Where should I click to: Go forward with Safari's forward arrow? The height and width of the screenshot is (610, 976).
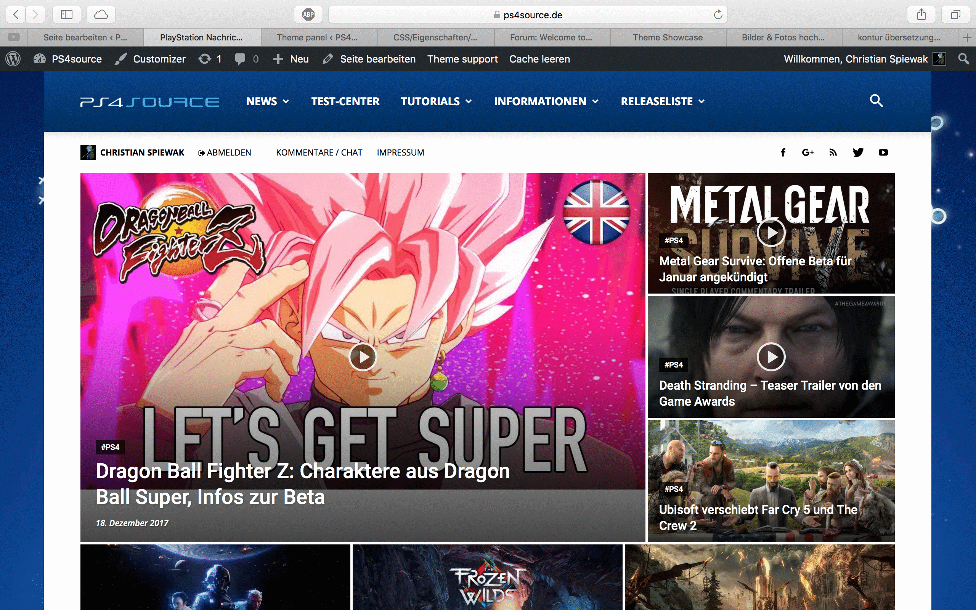pyautogui.click(x=35, y=15)
